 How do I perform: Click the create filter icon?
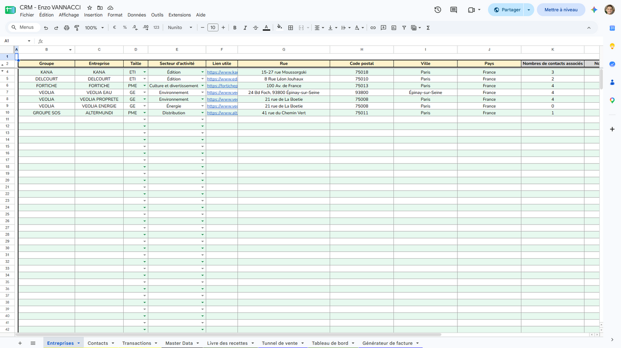(x=404, y=28)
